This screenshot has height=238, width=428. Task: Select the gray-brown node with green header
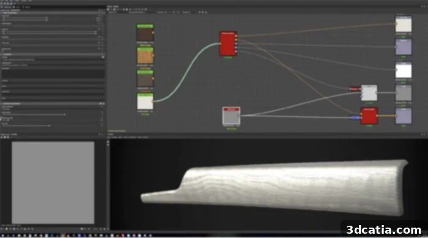click(145, 78)
